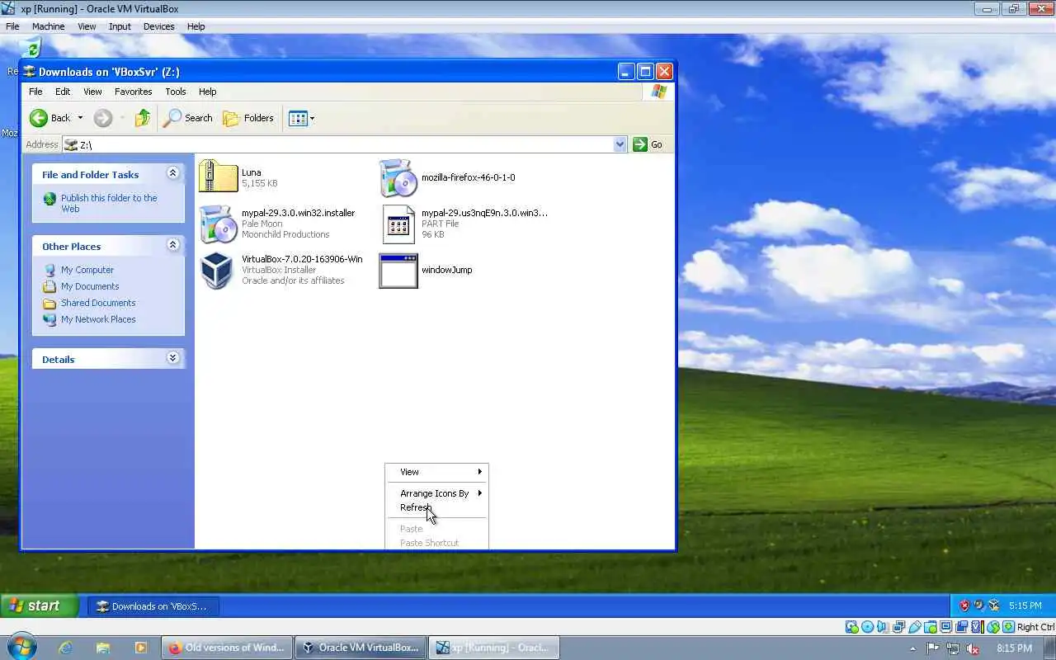Select the mozilla-firefox-46-0-1-0 installer icon
This screenshot has width=1056, height=660.
tap(398, 177)
